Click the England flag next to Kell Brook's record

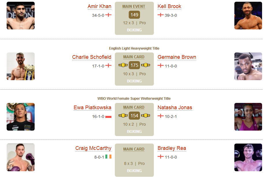(x=160, y=15)
